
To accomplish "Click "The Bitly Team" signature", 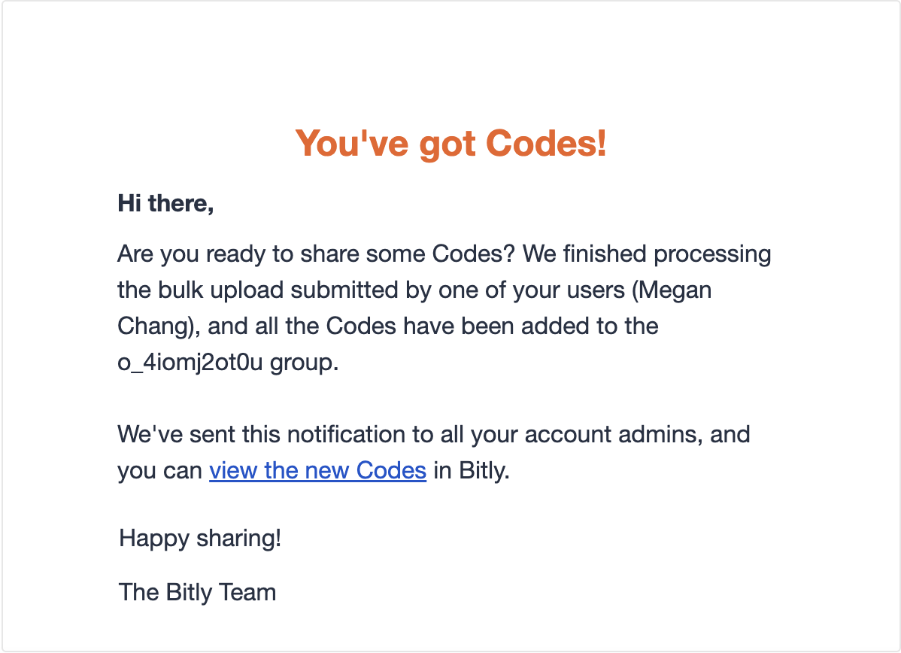I will [x=198, y=592].
